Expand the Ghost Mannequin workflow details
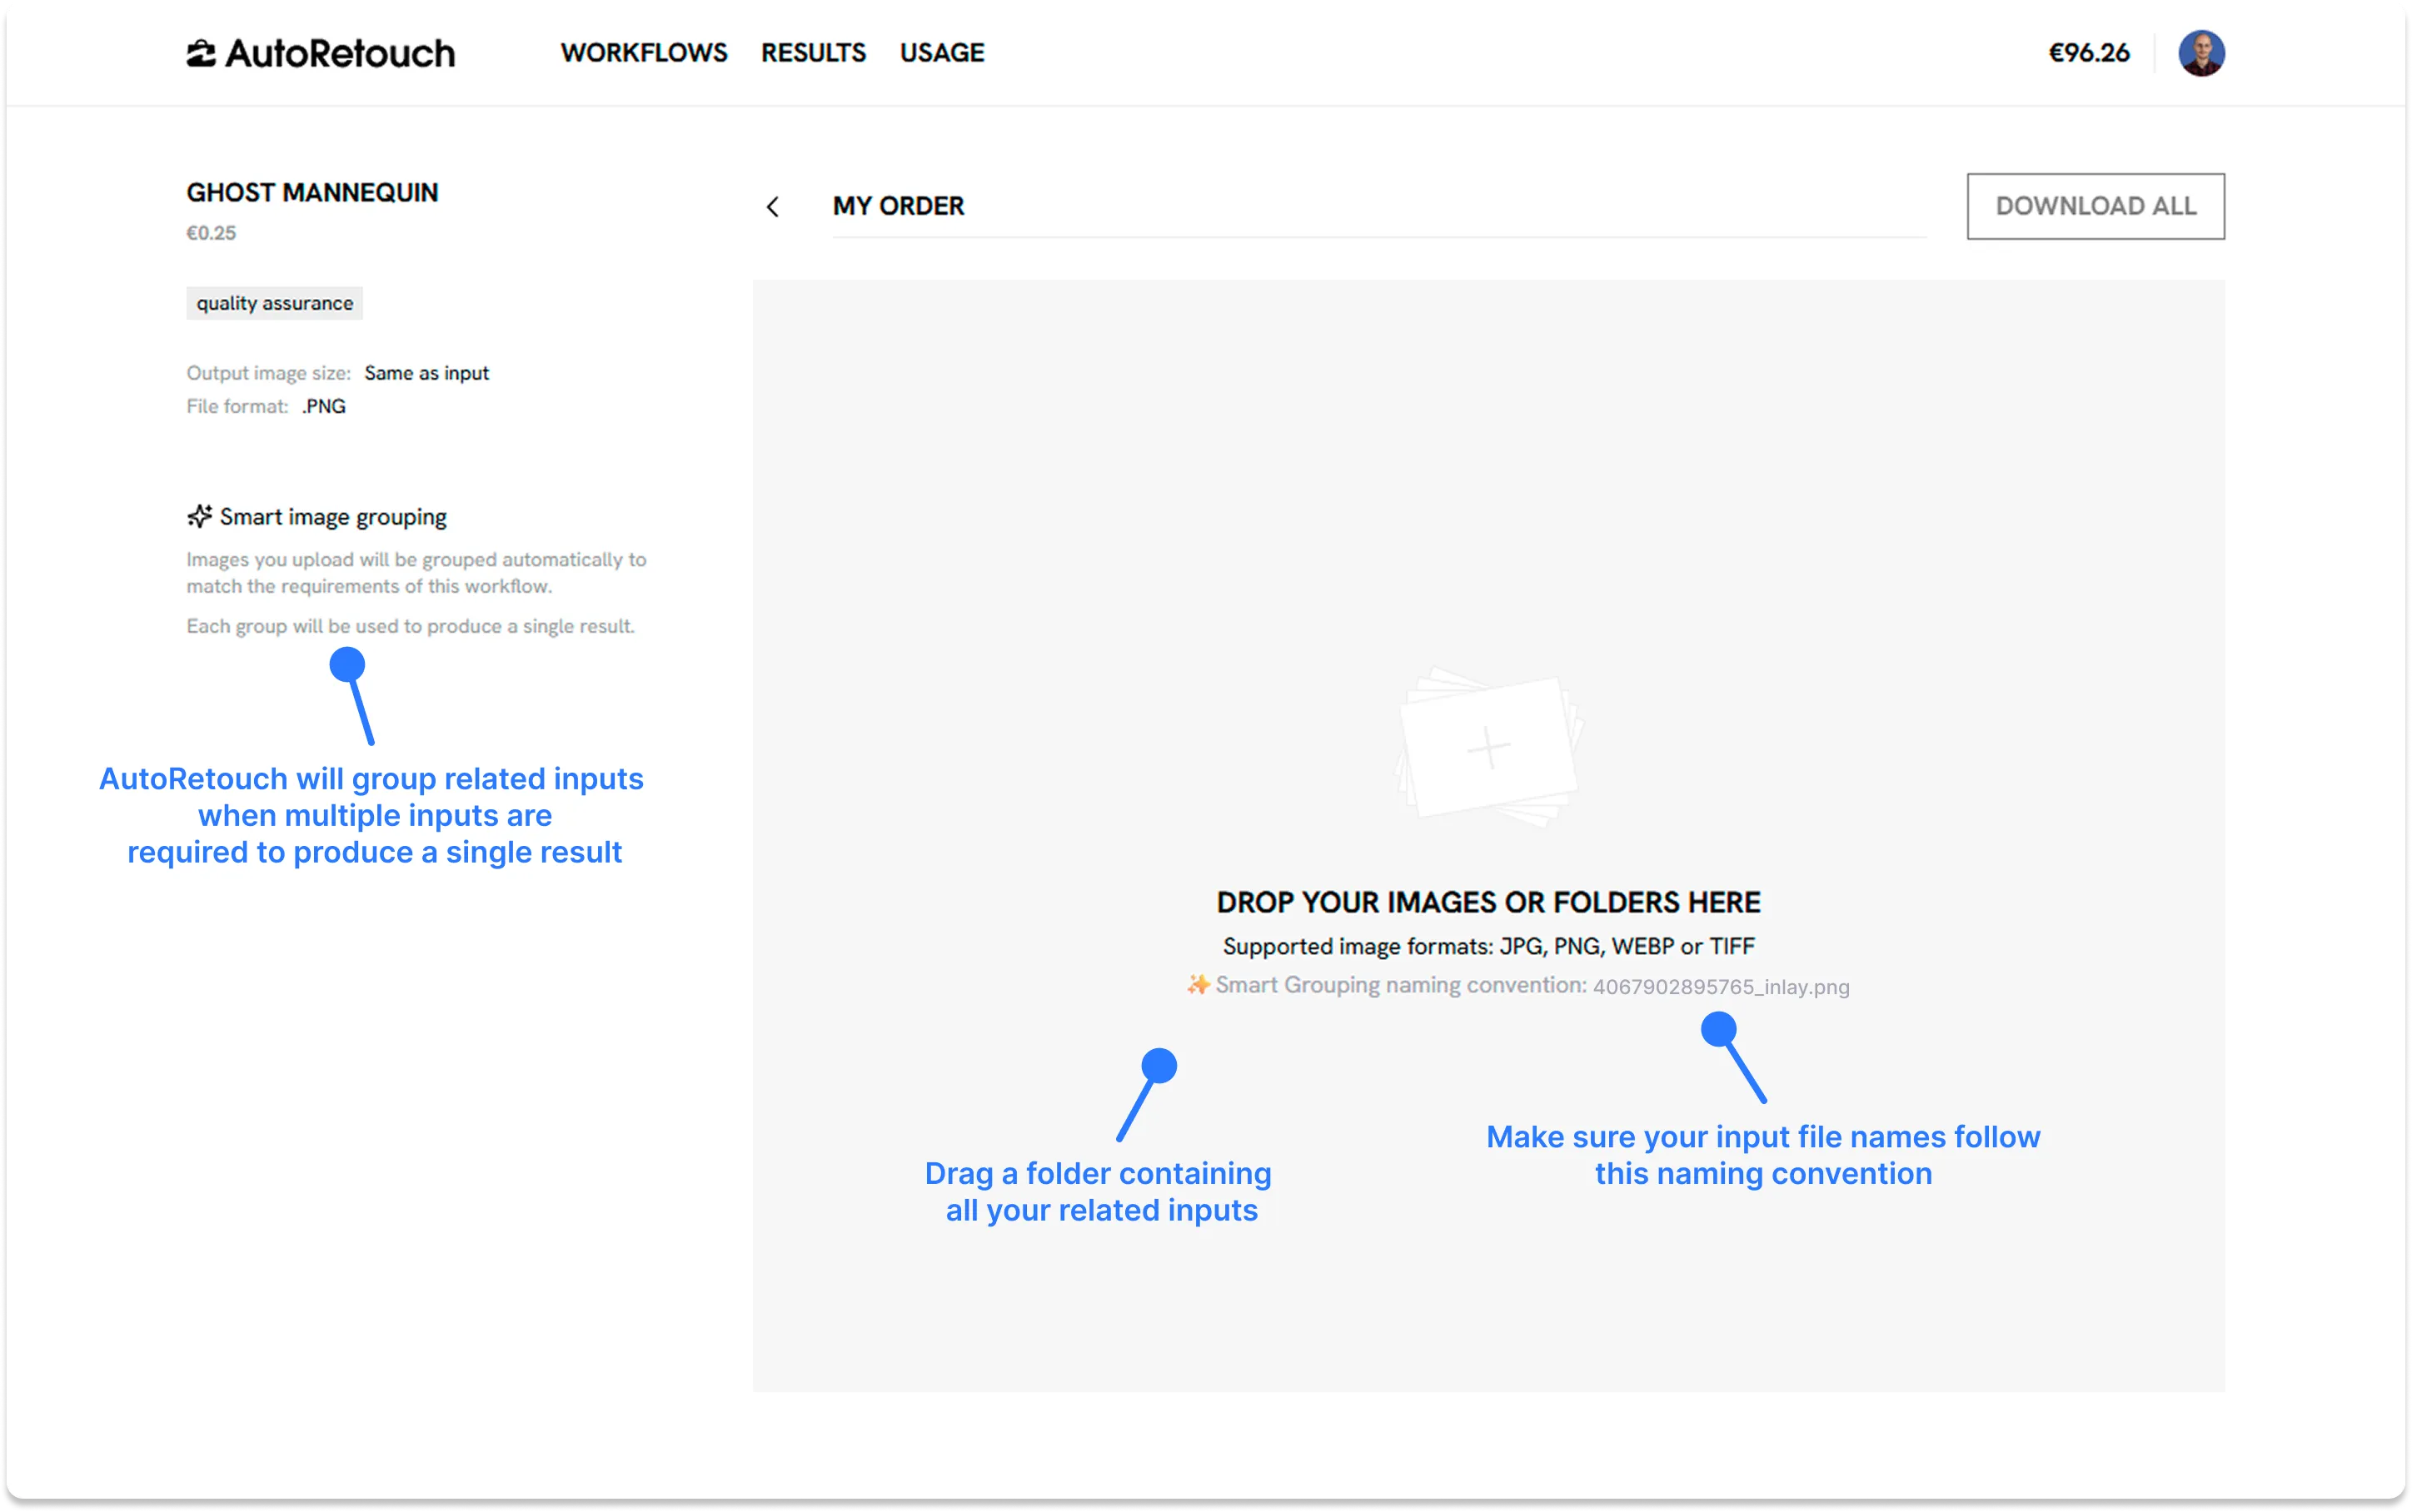The width and height of the screenshot is (2412, 1512). (x=313, y=192)
